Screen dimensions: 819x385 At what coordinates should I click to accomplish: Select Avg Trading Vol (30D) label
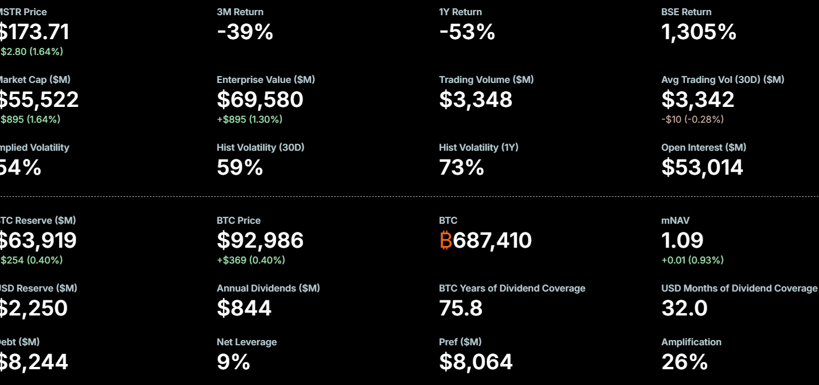point(722,79)
